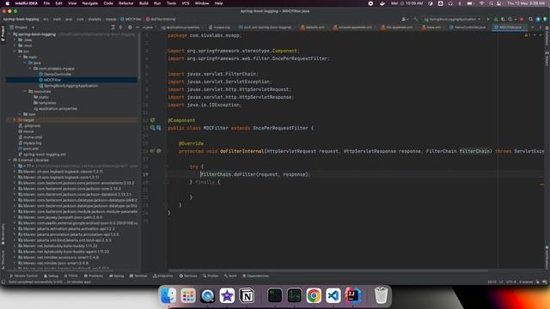Open the editor tabs overflow dropdown
This screenshot has height=309, width=550.
[533, 27]
